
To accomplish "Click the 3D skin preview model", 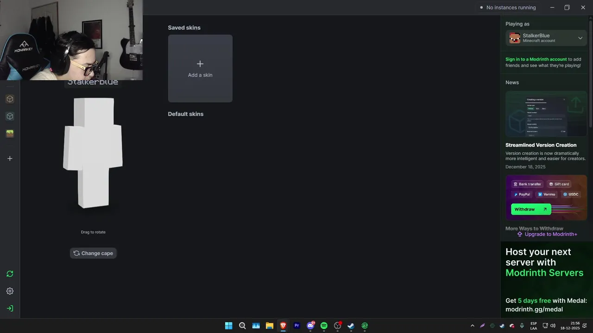I will pyautogui.click(x=93, y=153).
